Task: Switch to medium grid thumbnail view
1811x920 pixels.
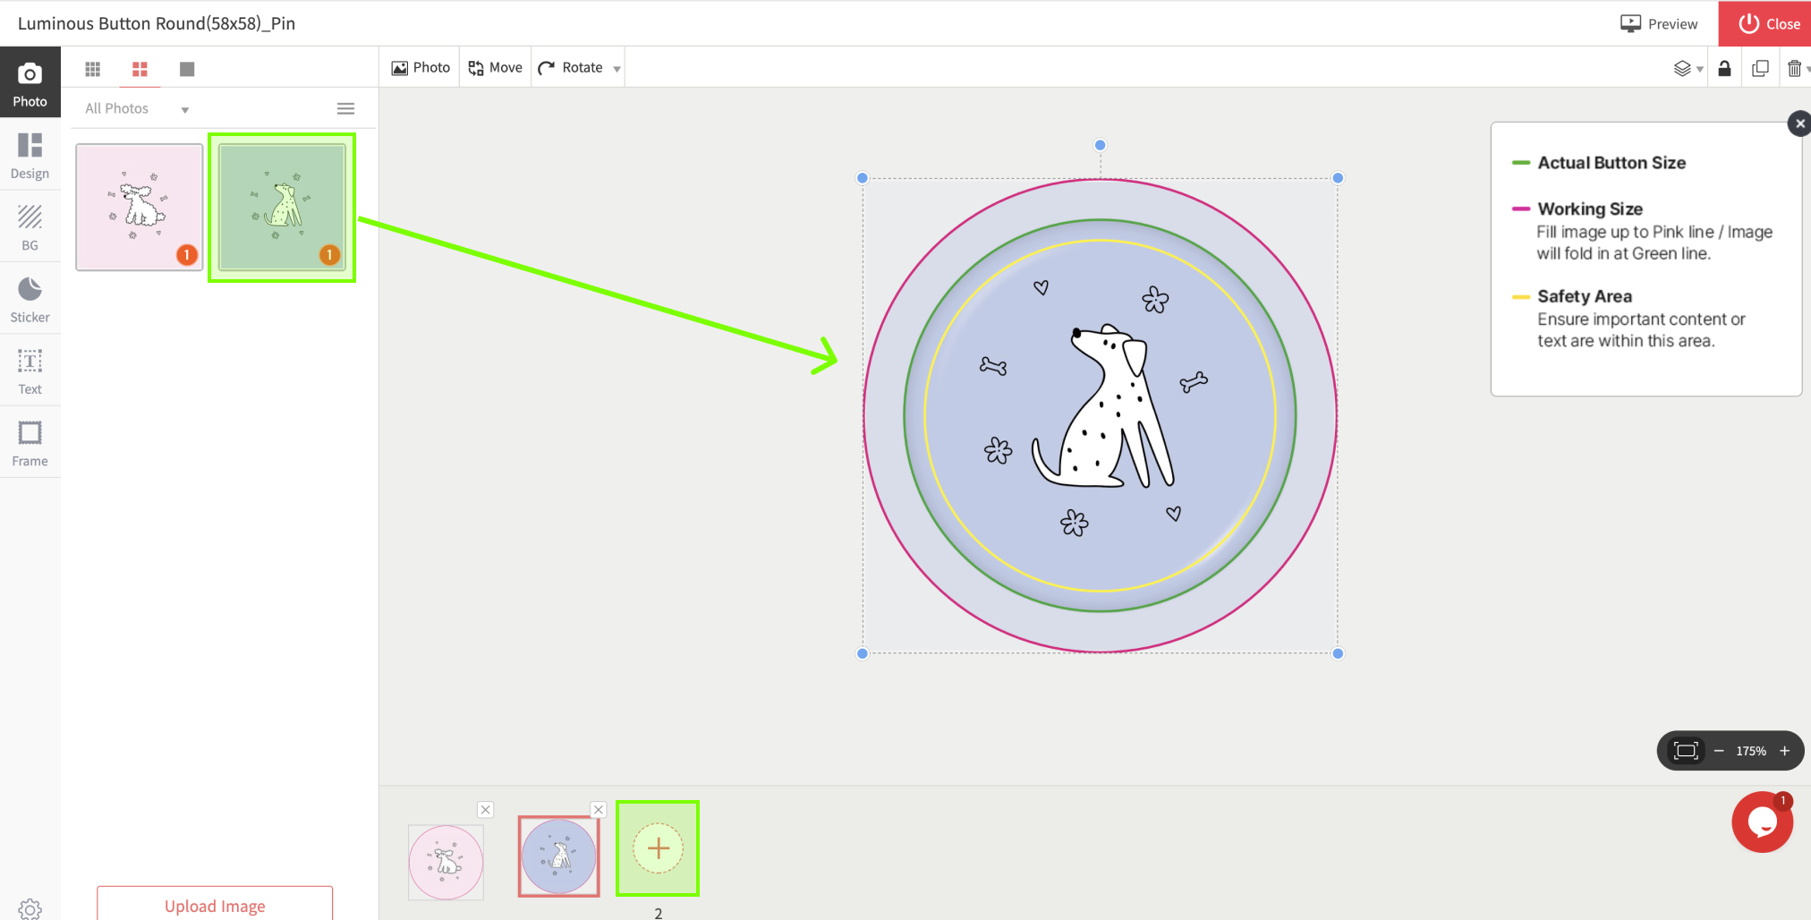Action: pyautogui.click(x=140, y=69)
